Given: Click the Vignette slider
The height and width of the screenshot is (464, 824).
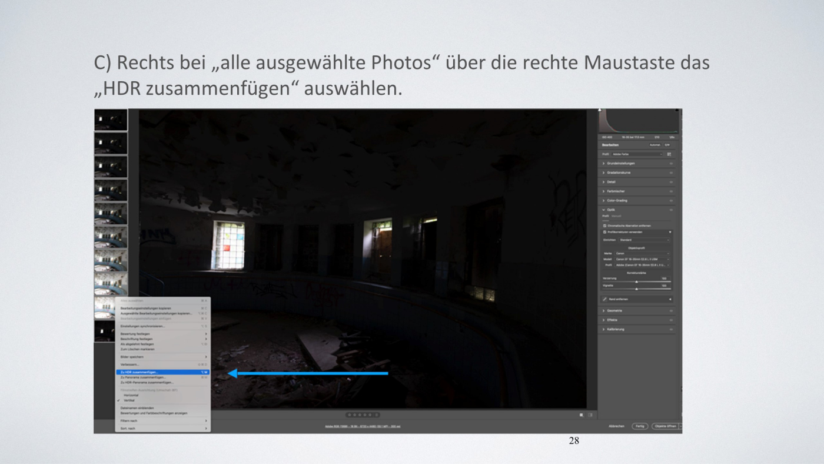Looking at the screenshot, I should pos(636,289).
